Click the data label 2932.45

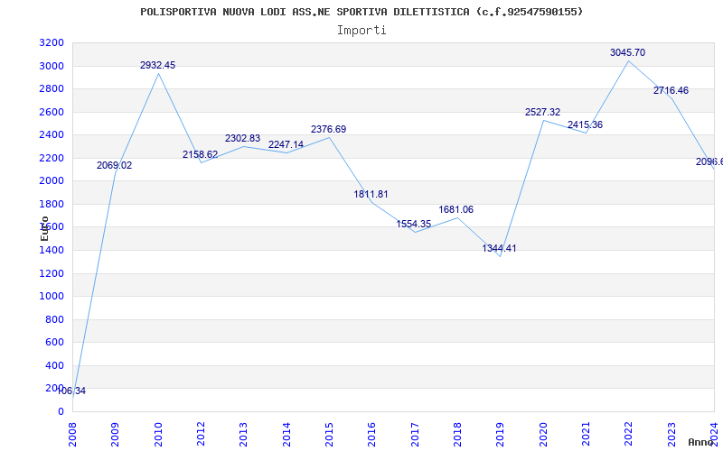(x=157, y=65)
